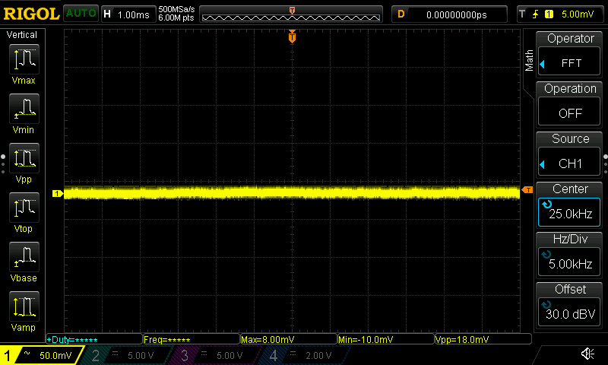Click the channel 1 ground level marker
This screenshot has width=608, height=365.
pyautogui.click(x=58, y=193)
